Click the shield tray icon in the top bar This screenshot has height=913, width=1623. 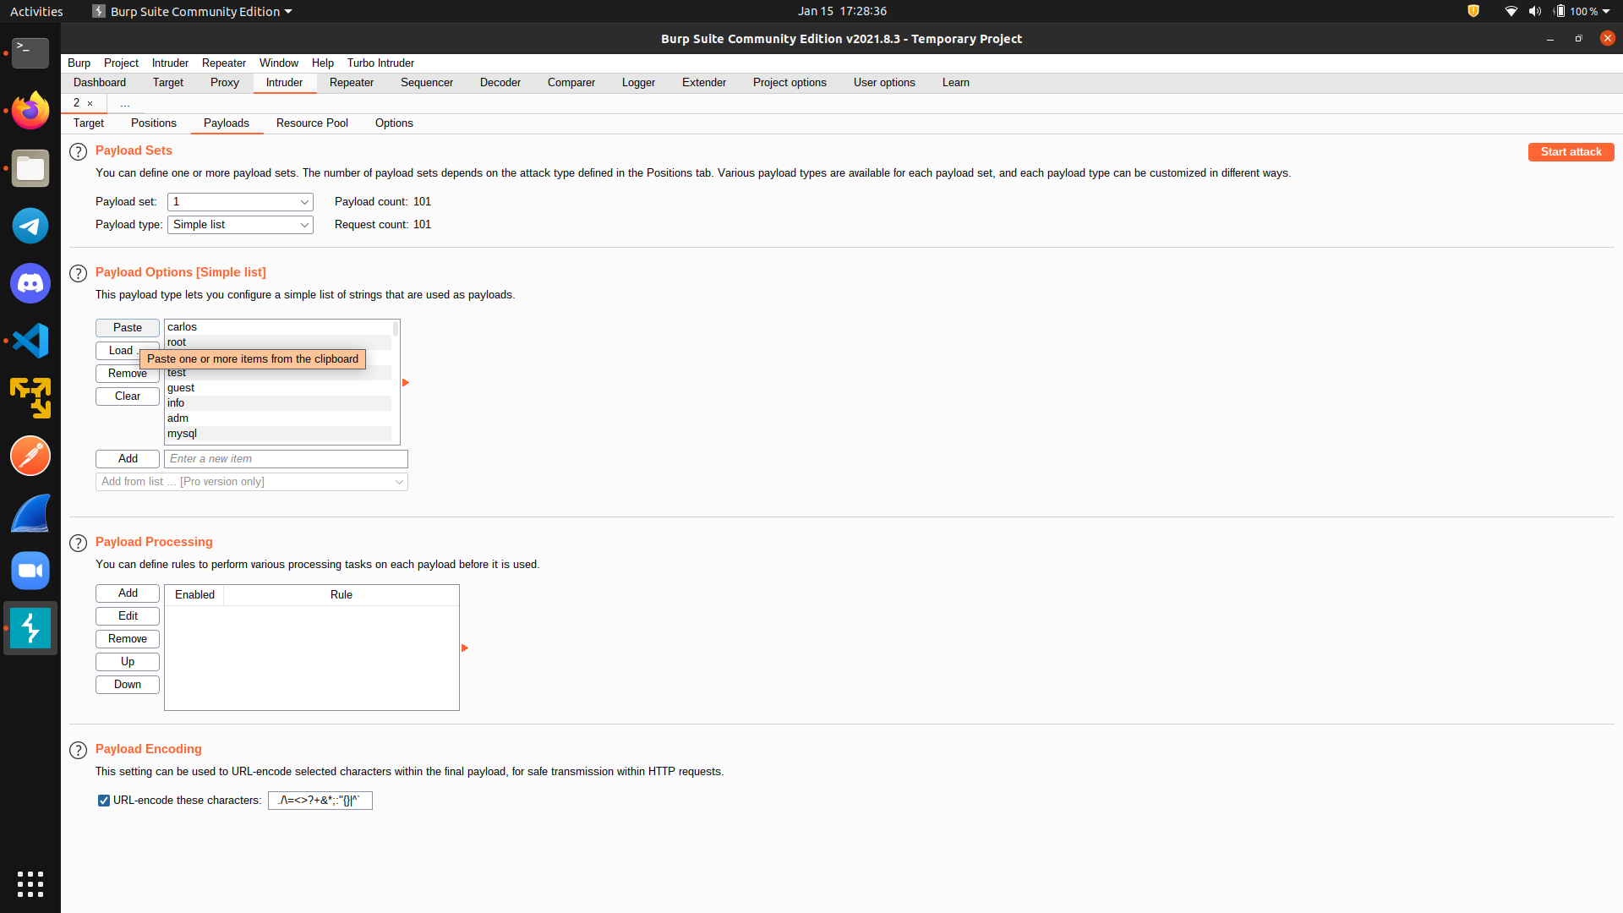[x=1473, y=11]
